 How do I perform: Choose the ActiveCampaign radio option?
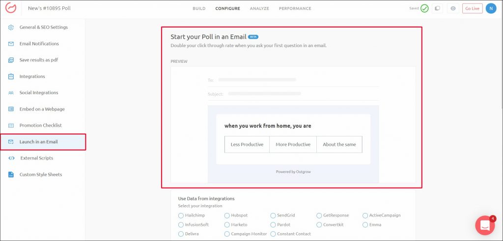click(x=365, y=215)
